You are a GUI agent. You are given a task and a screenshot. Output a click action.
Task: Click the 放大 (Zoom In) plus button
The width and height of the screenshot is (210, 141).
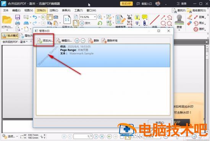tap(85, 23)
